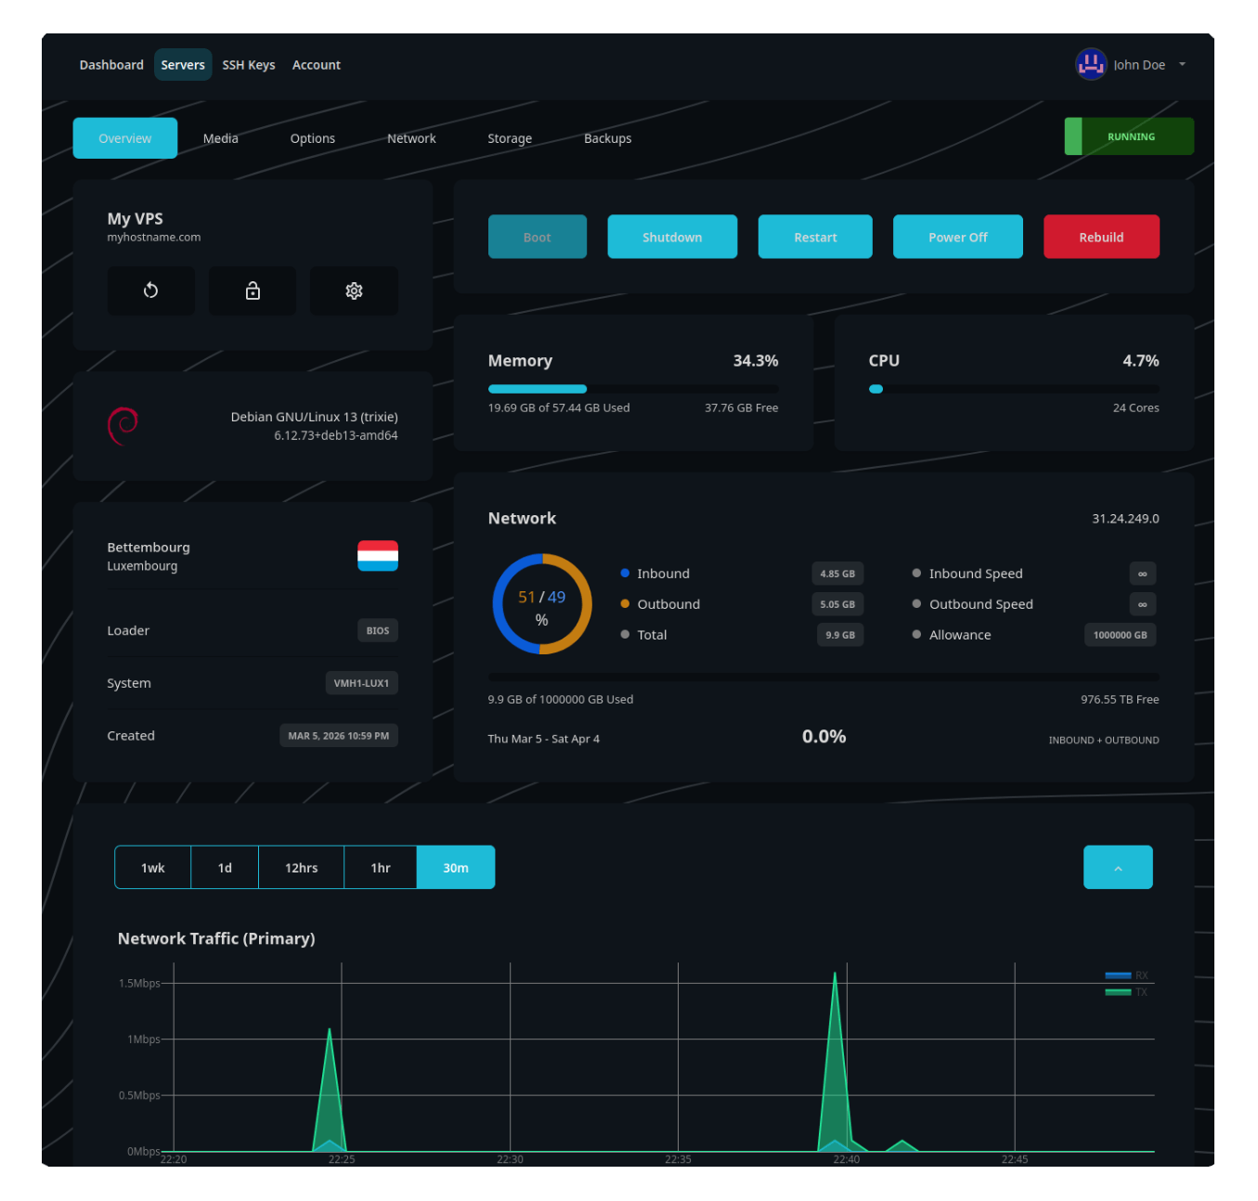Click the Debian logo icon

[x=123, y=425]
